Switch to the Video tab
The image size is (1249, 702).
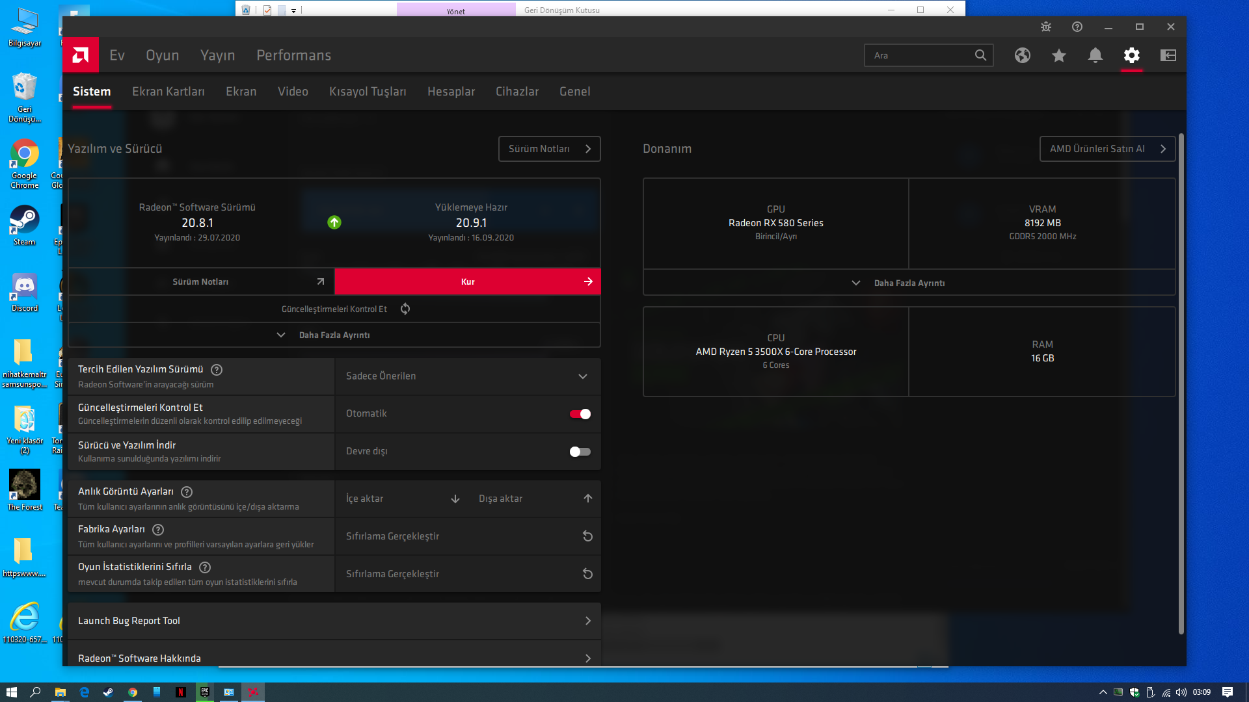(x=293, y=92)
